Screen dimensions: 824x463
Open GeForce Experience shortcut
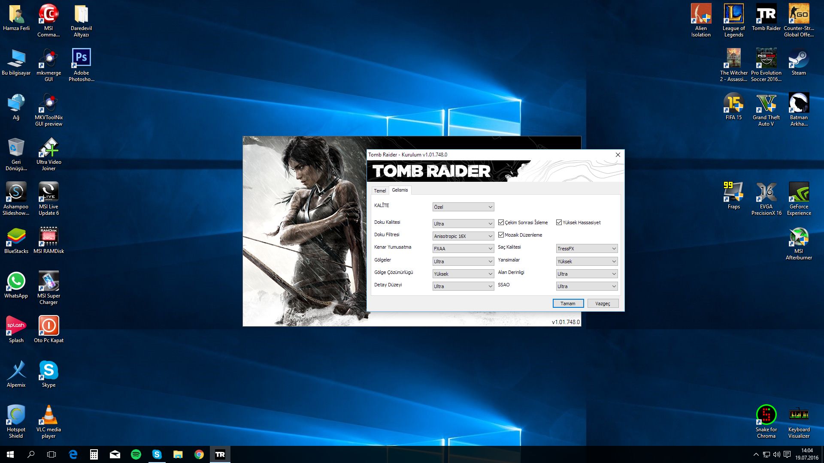pyautogui.click(x=799, y=198)
